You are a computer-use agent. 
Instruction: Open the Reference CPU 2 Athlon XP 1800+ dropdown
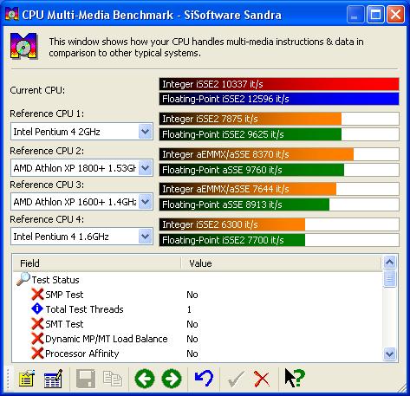pos(81,168)
